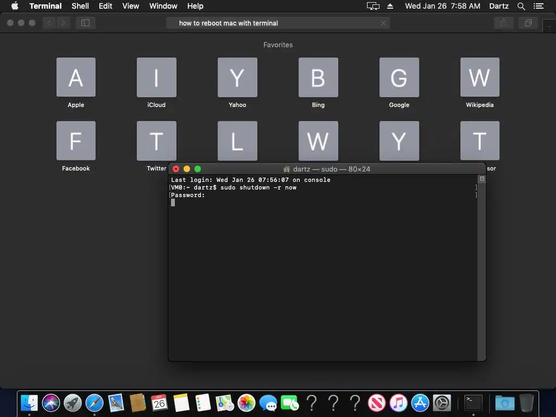Open Messages app in Dock
This screenshot has height=417, width=556.
268,403
